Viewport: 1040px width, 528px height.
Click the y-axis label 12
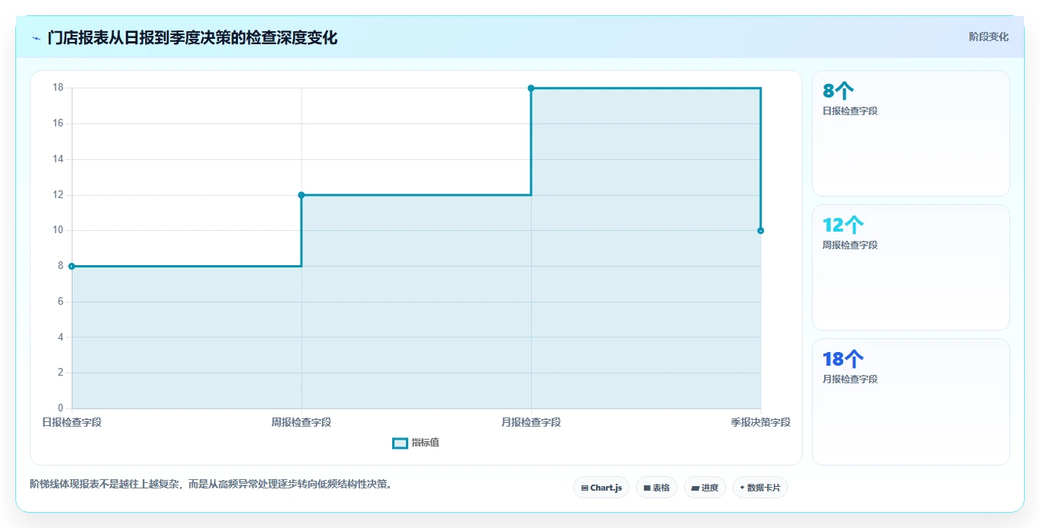(x=58, y=195)
